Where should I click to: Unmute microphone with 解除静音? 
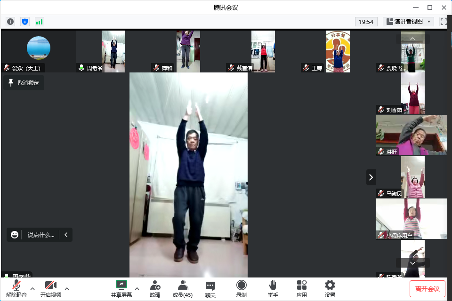tap(16, 288)
